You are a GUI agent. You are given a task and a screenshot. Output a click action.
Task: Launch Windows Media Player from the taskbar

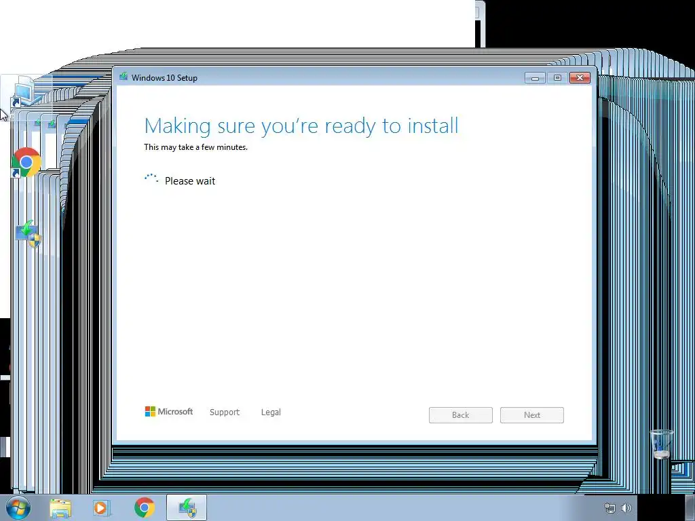[x=102, y=508]
